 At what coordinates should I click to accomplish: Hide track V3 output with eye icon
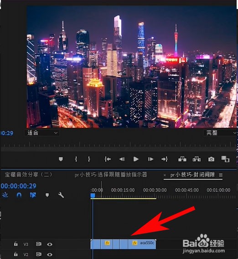tap(50, 244)
